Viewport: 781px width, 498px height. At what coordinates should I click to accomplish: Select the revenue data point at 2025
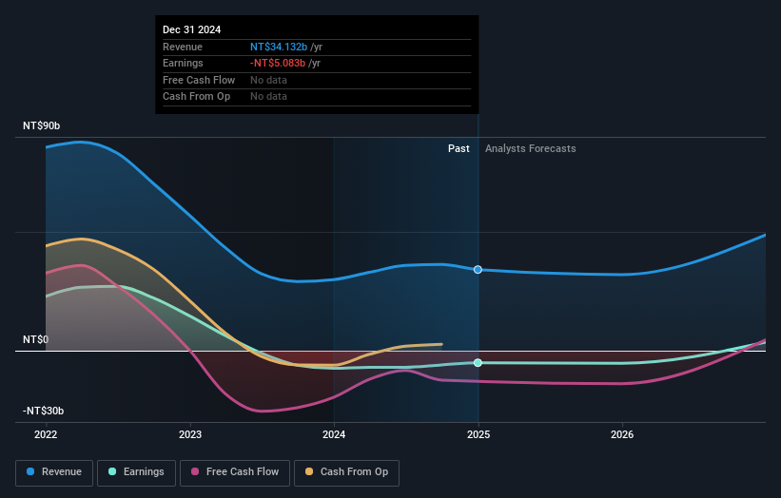(x=478, y=270)
